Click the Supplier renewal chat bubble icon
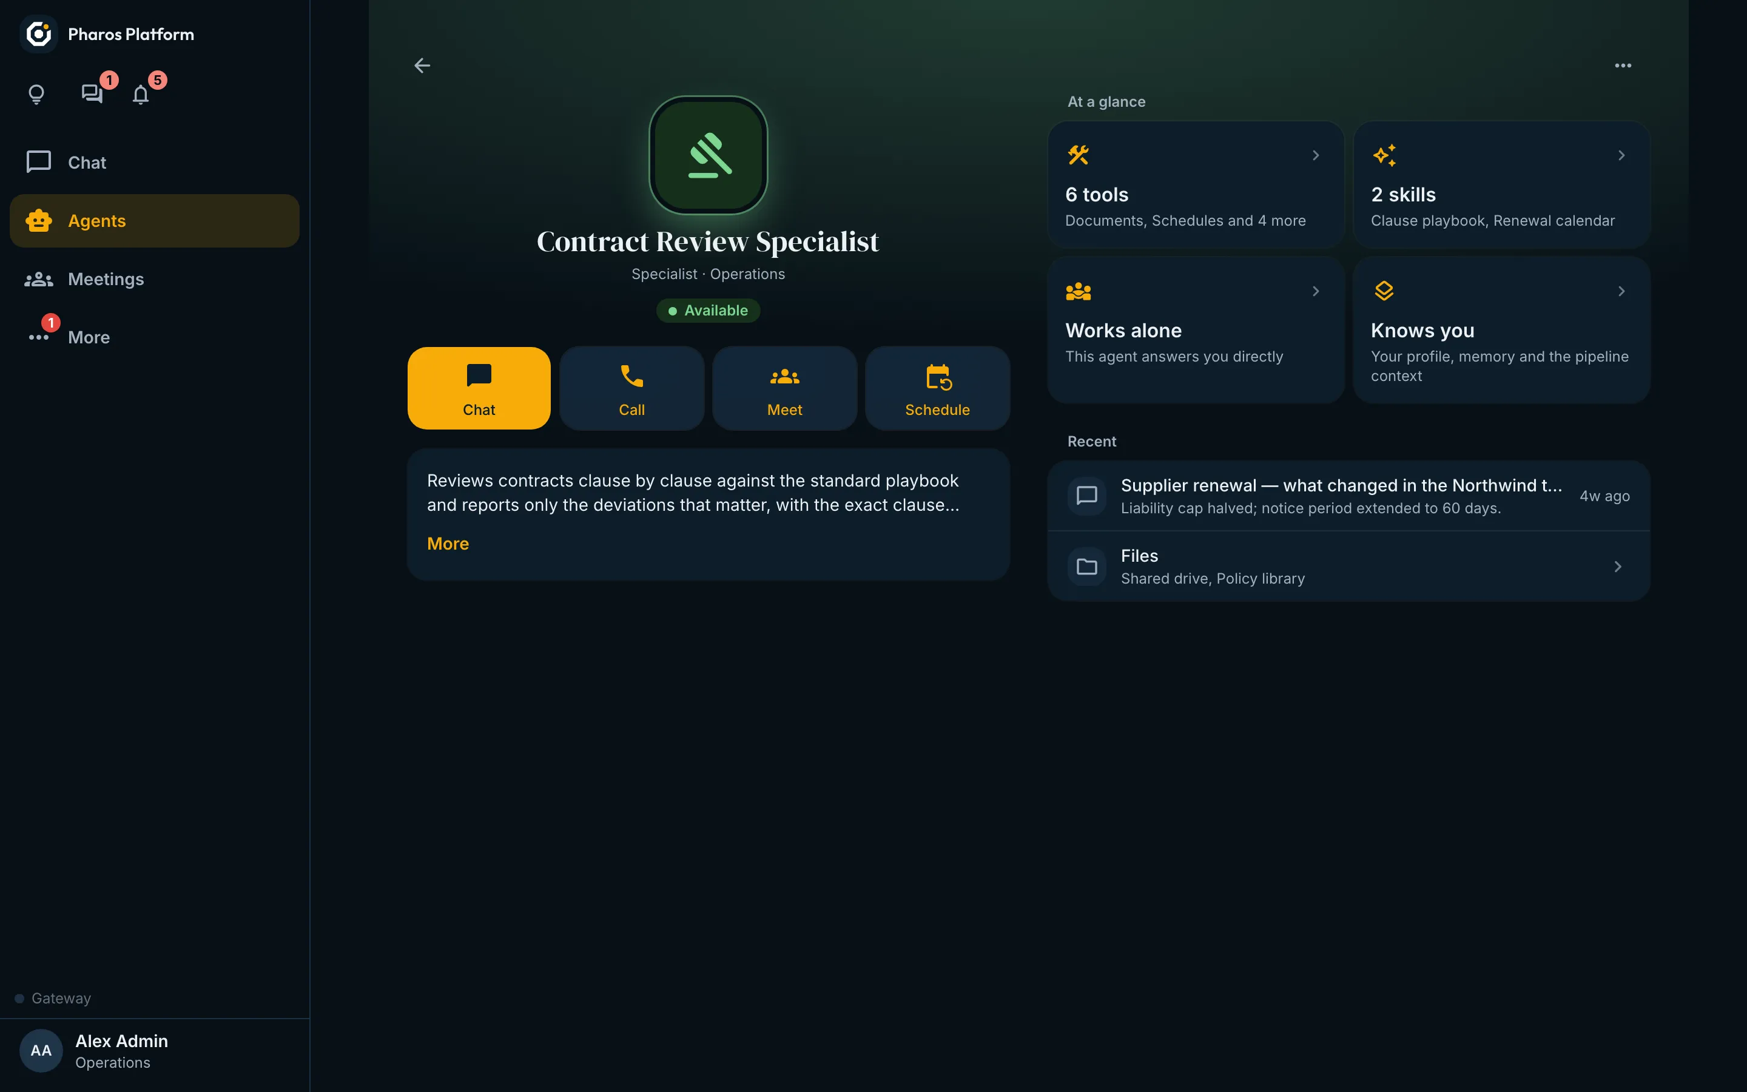 click(x=1086, y=496)
